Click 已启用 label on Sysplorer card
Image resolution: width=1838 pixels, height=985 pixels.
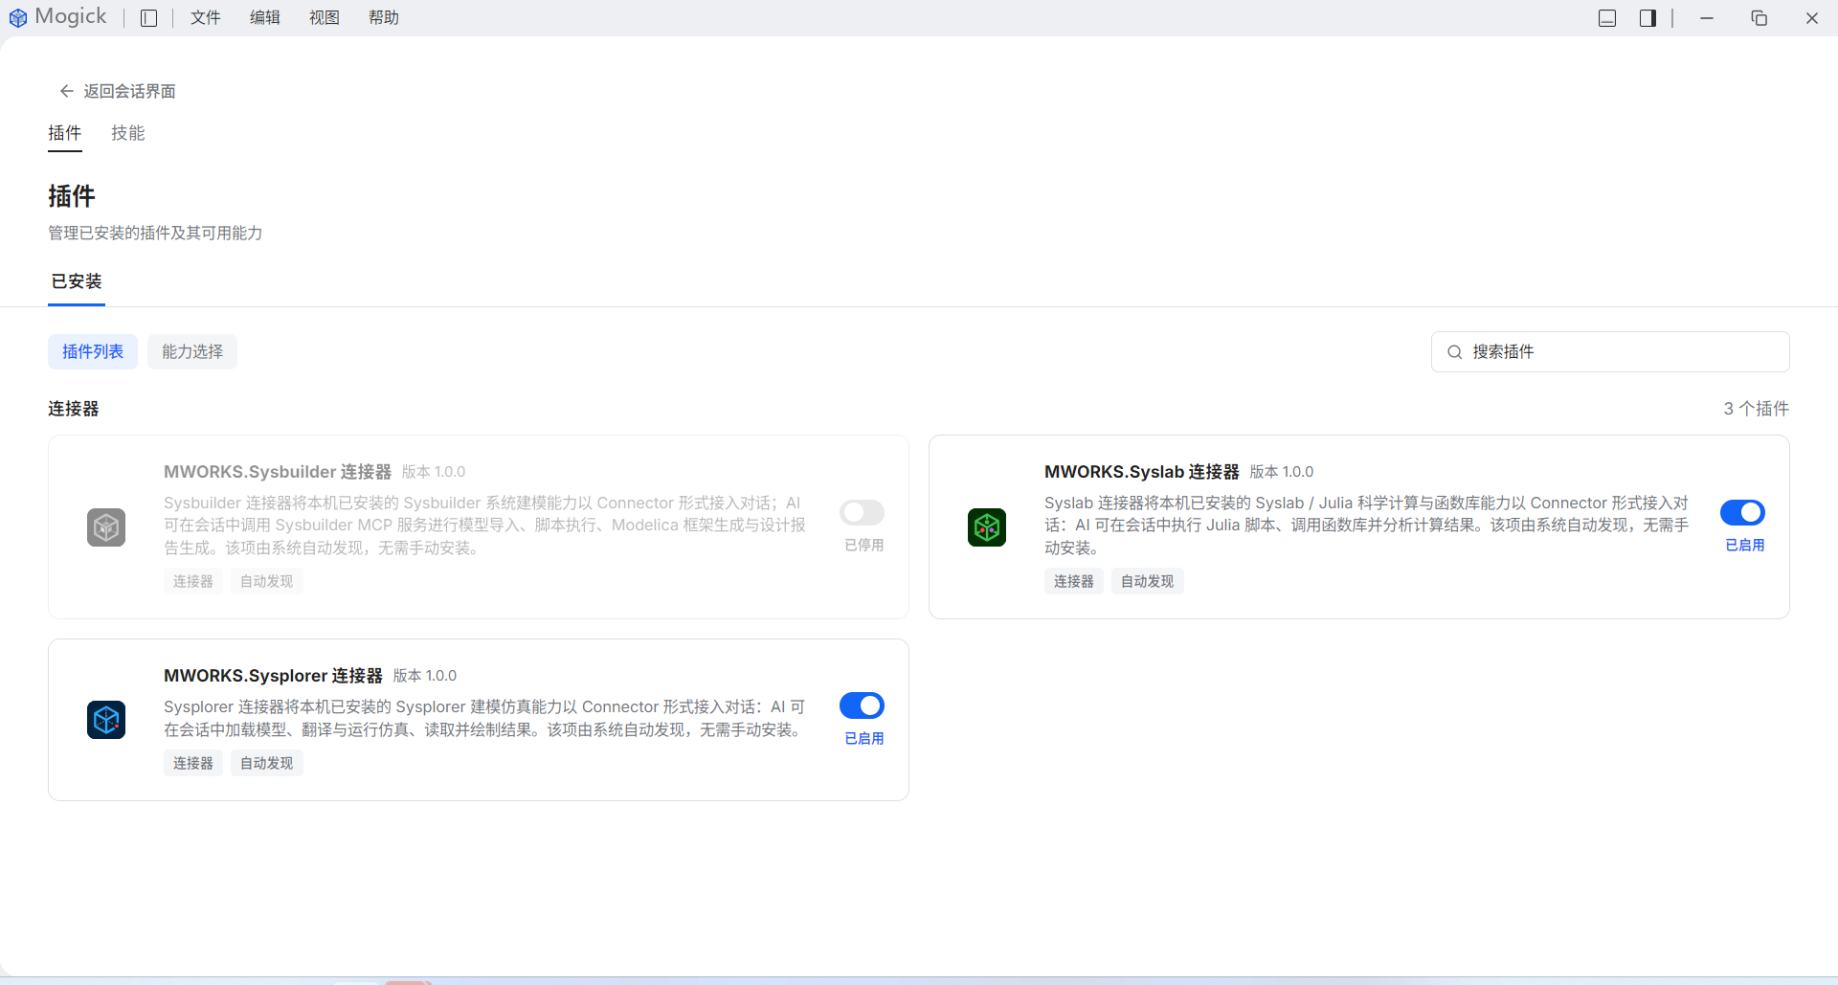click(864, 738)
